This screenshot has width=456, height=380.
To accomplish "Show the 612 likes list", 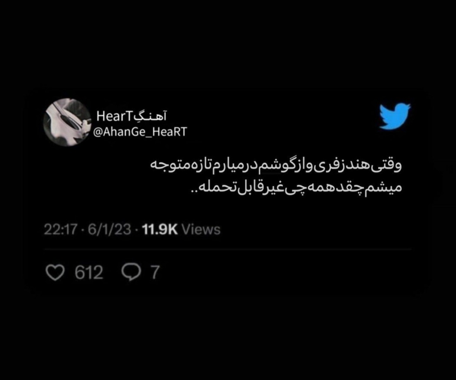I will coord(89,272).
